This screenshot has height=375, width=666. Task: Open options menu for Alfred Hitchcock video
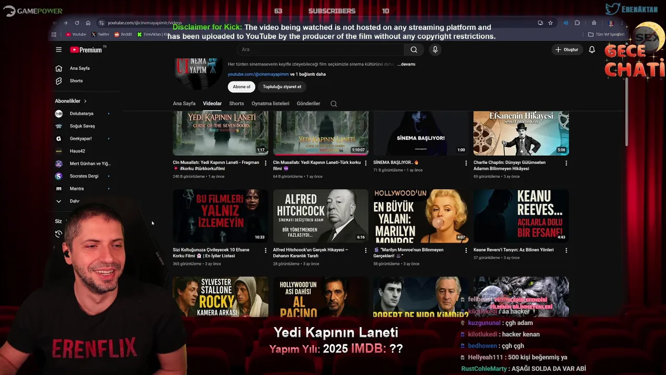tap(366, 251)
